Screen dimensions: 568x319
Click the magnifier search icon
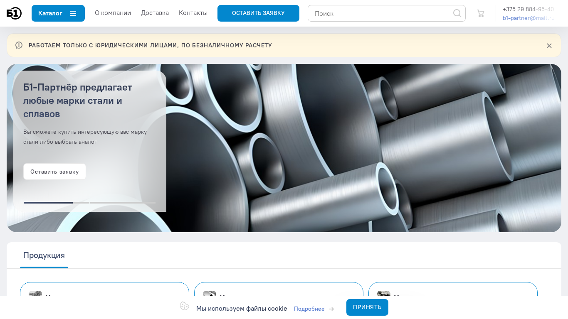point(457,13)
